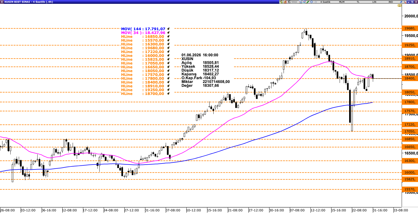Click the orange 17220 price axis tag
The height and width of the screenshot is (213, 418).
tap(410, 125)
